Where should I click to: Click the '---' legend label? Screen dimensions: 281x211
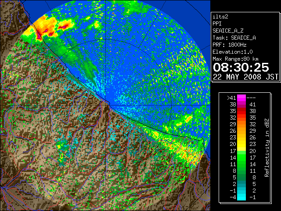[251, 98]
